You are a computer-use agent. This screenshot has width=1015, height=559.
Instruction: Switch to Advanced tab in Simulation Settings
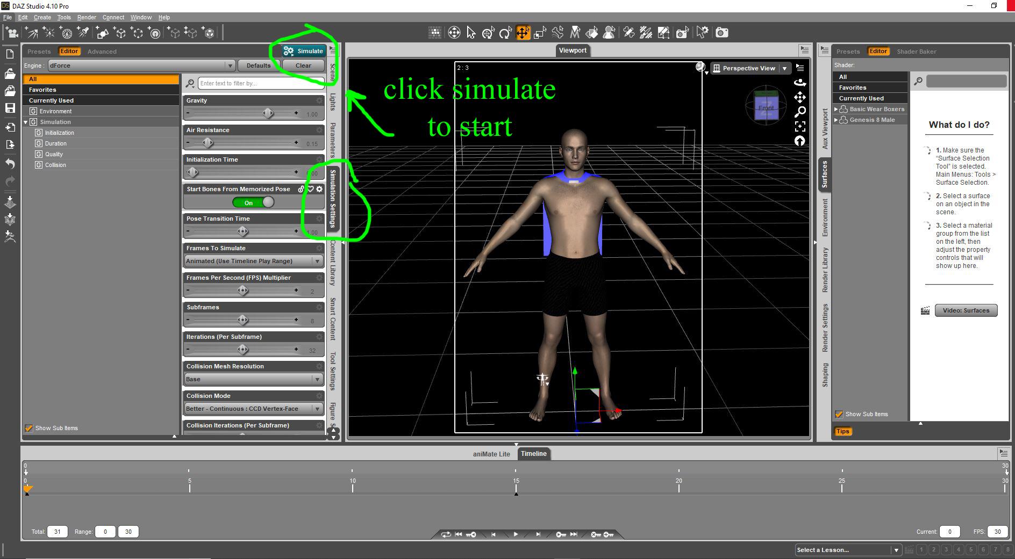click(102, 52)
